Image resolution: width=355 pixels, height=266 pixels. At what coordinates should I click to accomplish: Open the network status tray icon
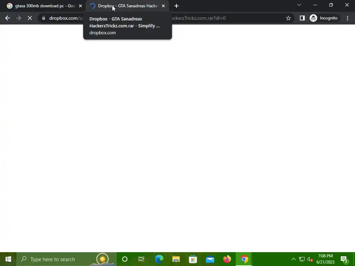click(302, 259)
